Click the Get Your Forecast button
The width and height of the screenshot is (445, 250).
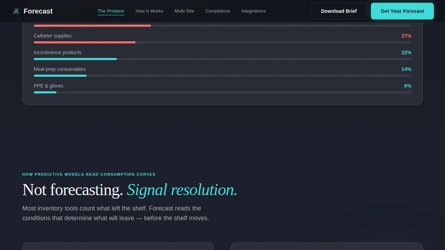tap(402, 11)
